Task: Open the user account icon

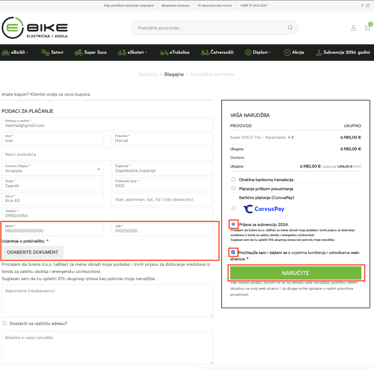Action: pyautogui.click(x=354, y=28)
